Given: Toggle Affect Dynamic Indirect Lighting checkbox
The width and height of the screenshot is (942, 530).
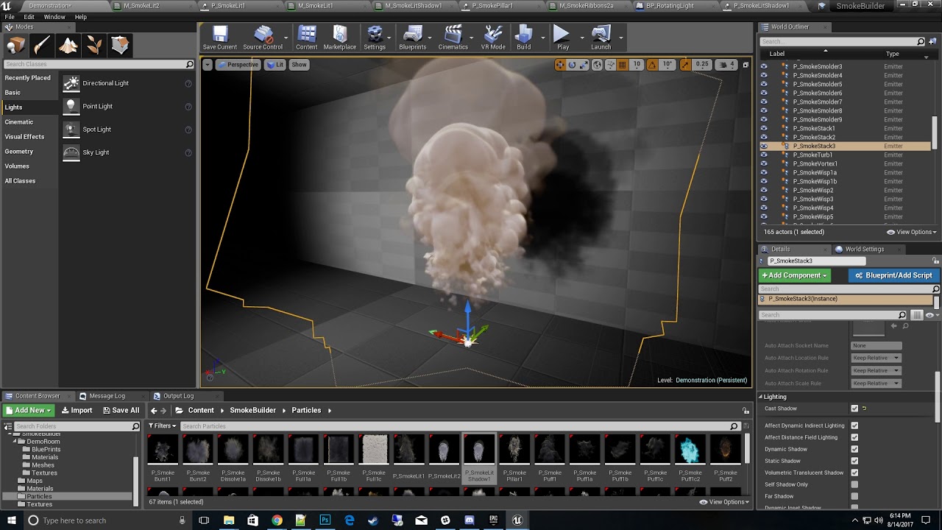Looking at the screenshot, I should coord(854,425).
